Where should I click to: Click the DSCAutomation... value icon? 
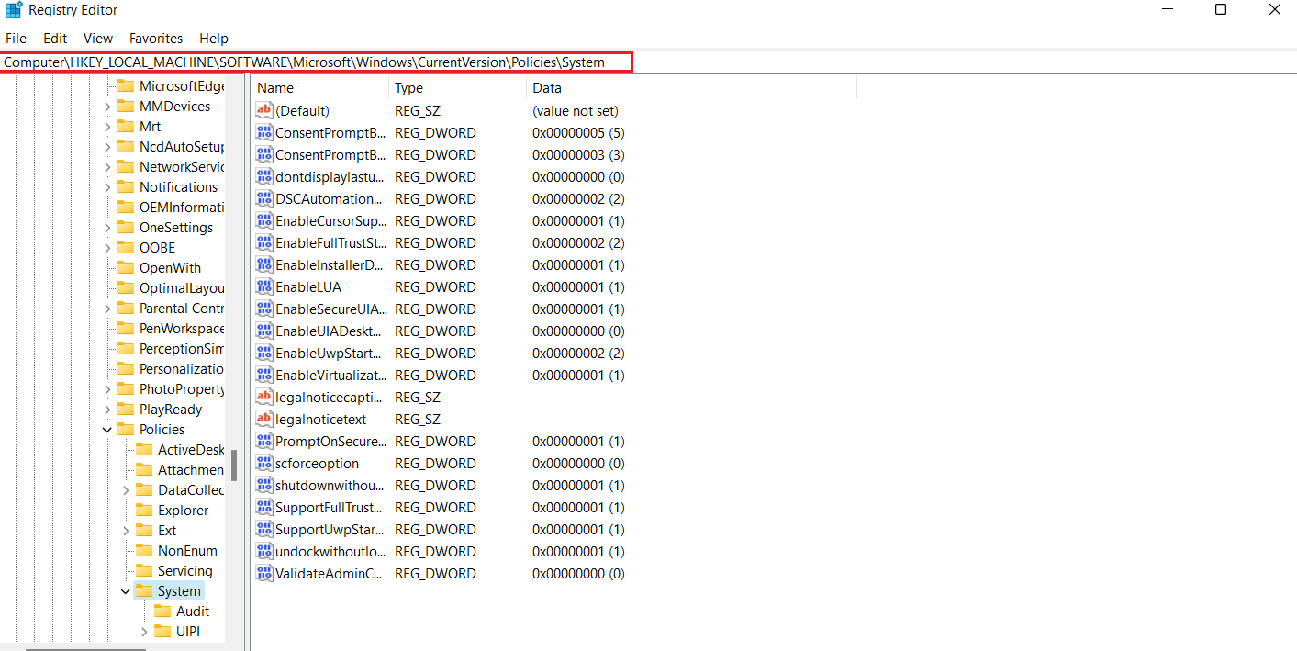264,198
